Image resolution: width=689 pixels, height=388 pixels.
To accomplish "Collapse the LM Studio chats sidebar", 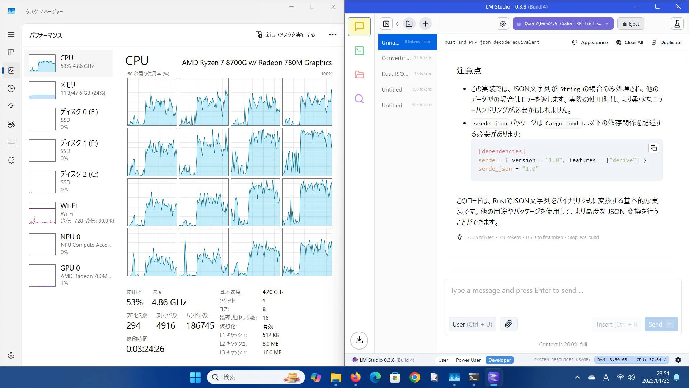I will [x=386, y=24].
